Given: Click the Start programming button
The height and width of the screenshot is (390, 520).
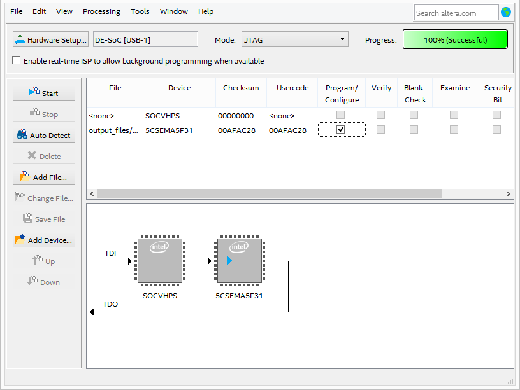Looking at the screenshot, I should (x=44, y=93).
